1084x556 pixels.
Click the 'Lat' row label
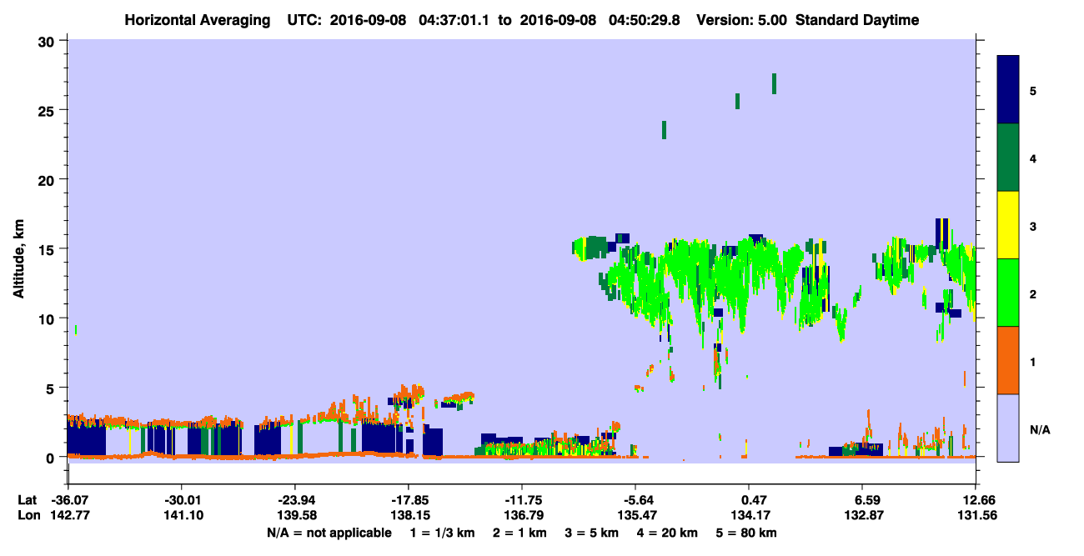[28, 500]
